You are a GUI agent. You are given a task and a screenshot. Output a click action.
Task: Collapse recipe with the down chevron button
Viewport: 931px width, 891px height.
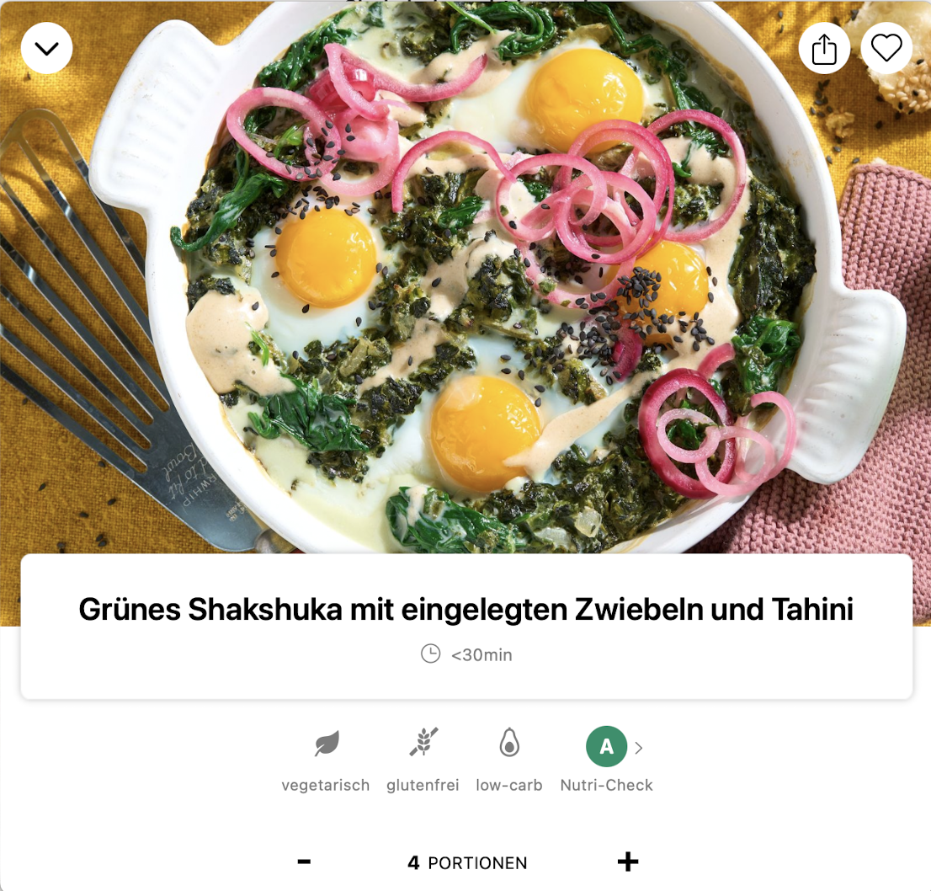tap(46, 48)
